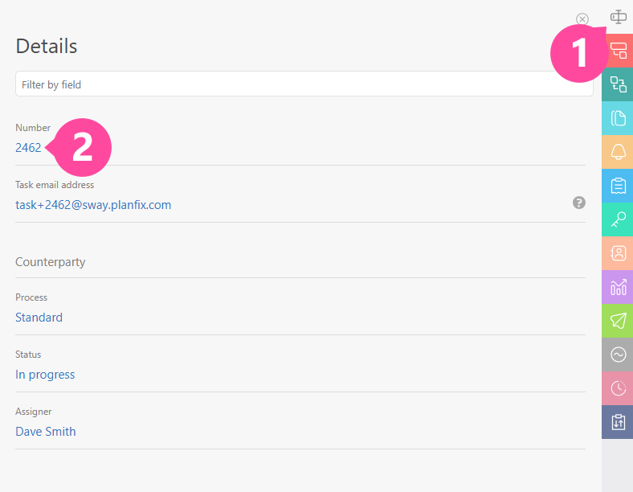Viewport: 633px width, 492px height.
Task: Click the Filter by field input
Action: click(x=304, y=84)
